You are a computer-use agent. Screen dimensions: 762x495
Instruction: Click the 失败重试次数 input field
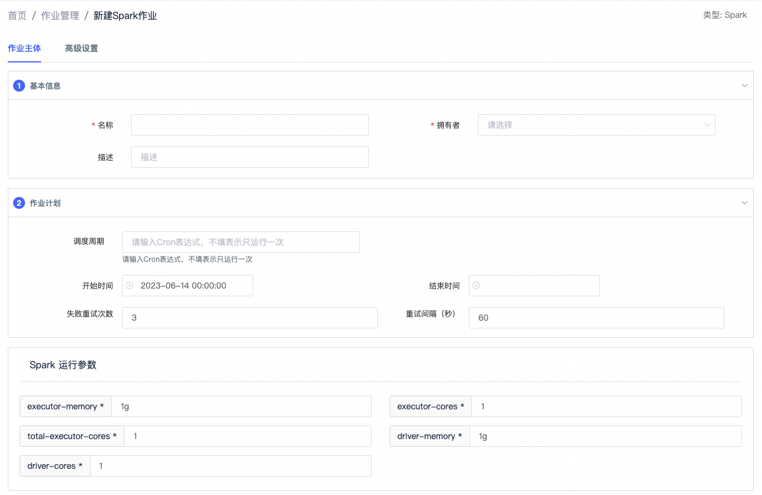click(250, 318)
